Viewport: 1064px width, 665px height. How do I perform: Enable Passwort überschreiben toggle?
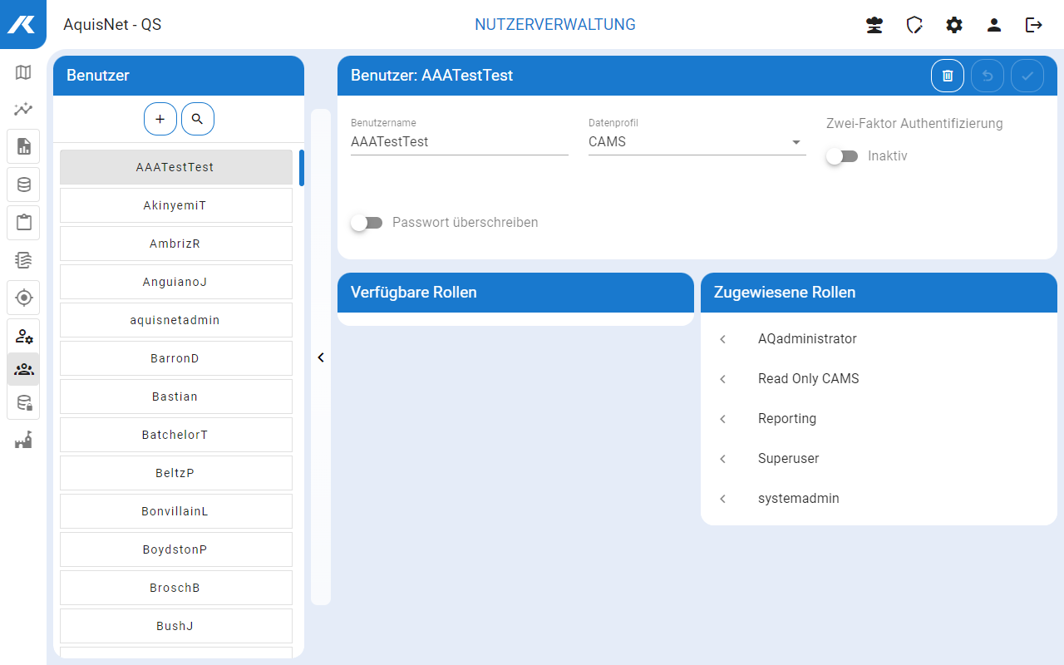(x=367, y=223)
